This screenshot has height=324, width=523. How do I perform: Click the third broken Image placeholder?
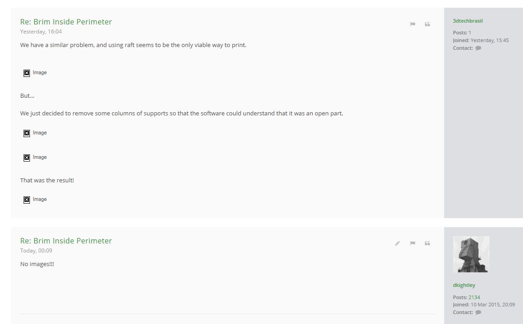pyautogui.click(x=35, y=157)
